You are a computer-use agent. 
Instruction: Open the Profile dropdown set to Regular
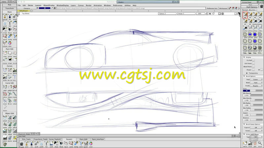pyautogui.click(x=256, y=86)
